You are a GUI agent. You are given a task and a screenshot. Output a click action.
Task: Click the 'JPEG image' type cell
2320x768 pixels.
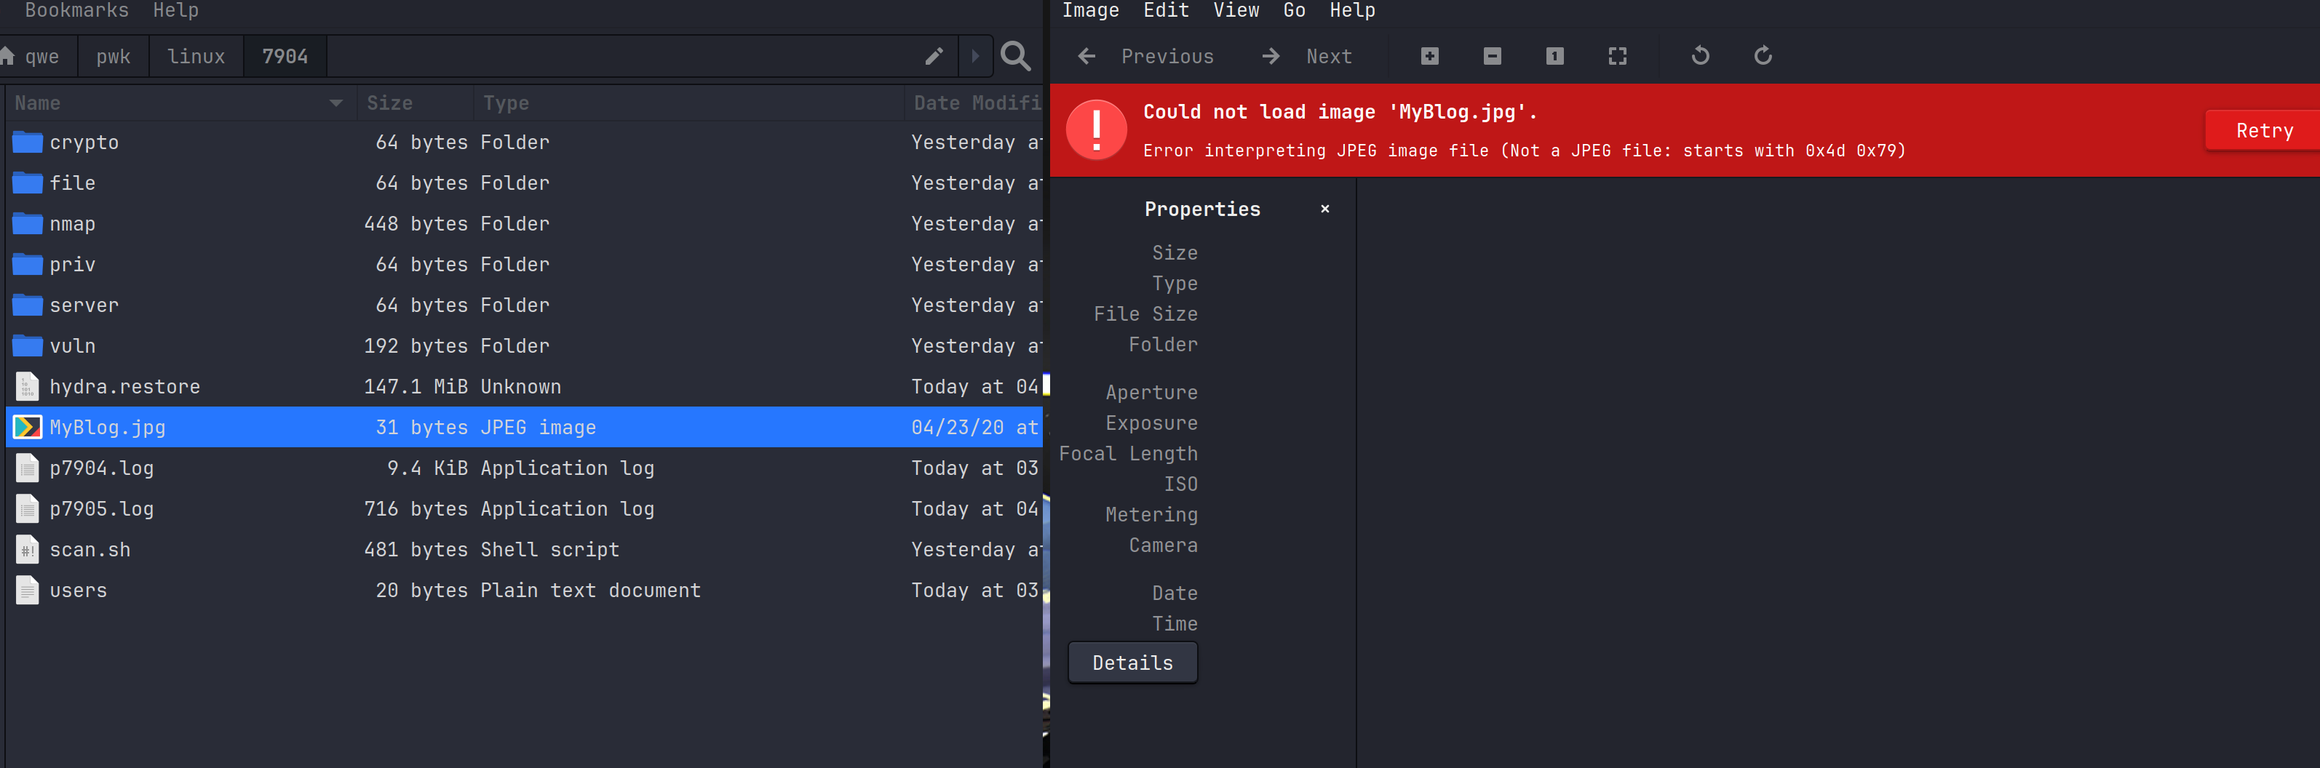(538, 427)
